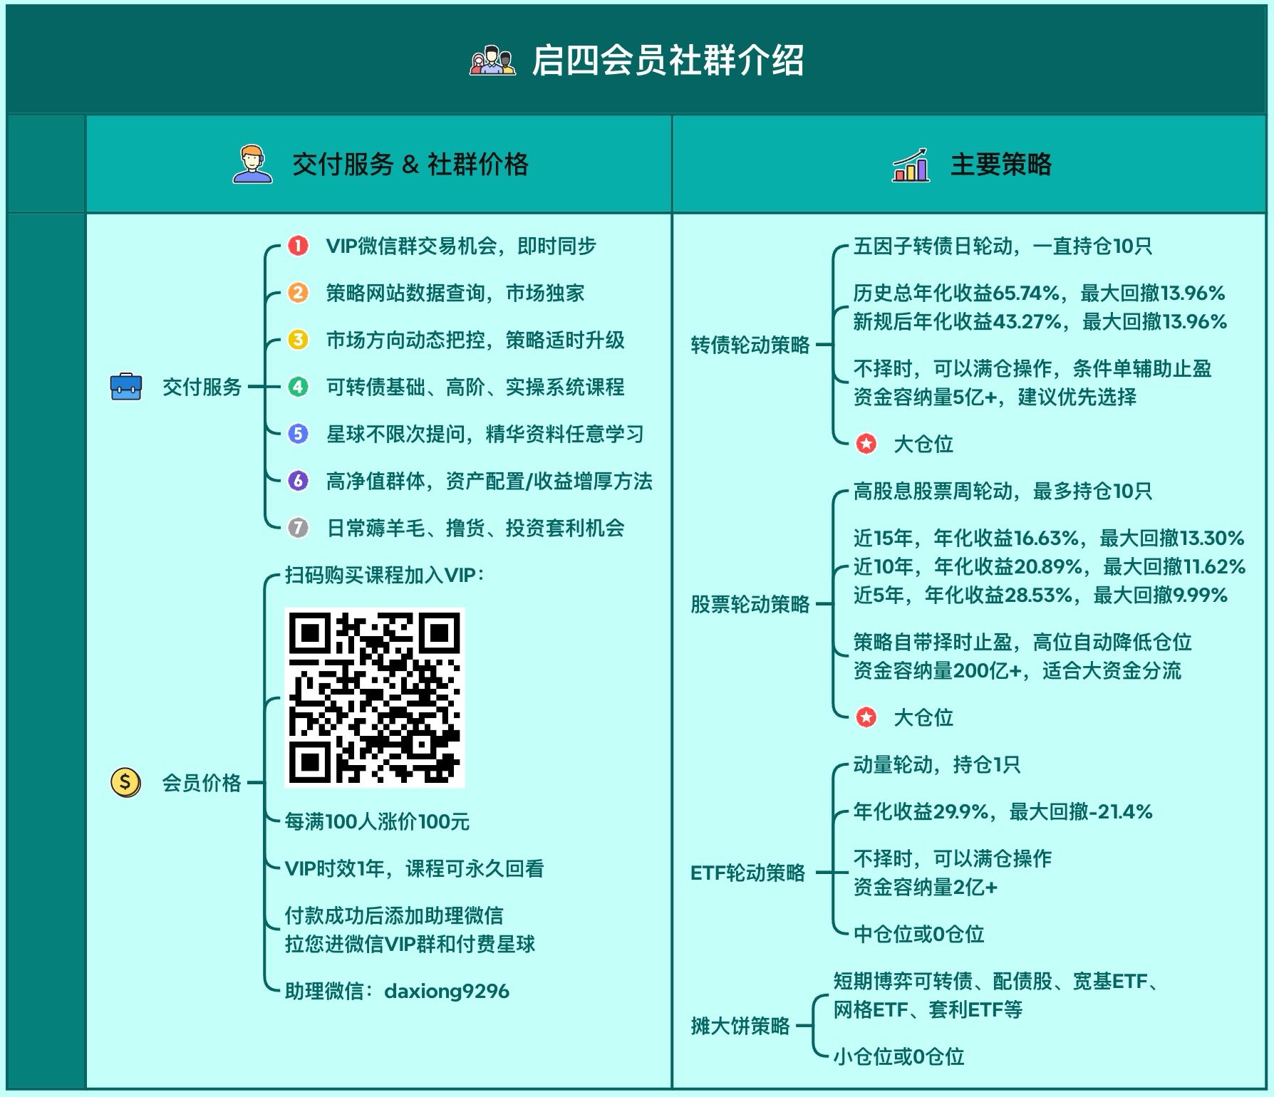Select the 转债轮动策略 branch node
Image resolution: width=1274 pixels, height=1097 pixels.
(750, 345)
